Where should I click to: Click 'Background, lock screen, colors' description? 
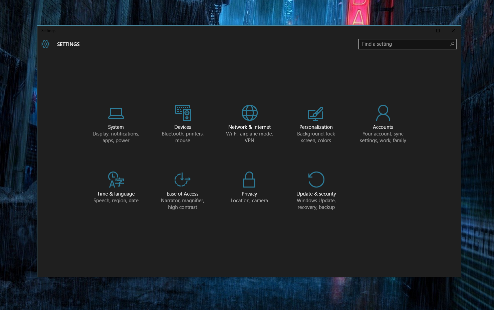pyautogui.click(x=316, y=137)
